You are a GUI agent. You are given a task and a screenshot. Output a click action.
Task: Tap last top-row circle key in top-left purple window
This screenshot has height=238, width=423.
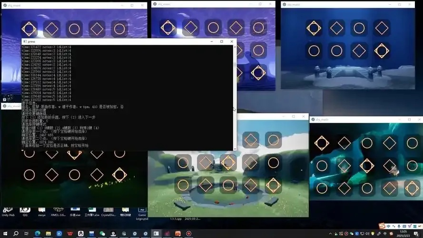point(119,29)
